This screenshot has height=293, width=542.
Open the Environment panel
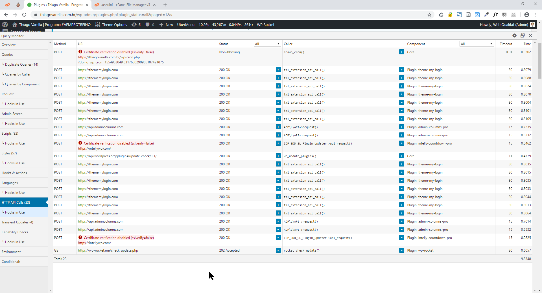[24, 252]
